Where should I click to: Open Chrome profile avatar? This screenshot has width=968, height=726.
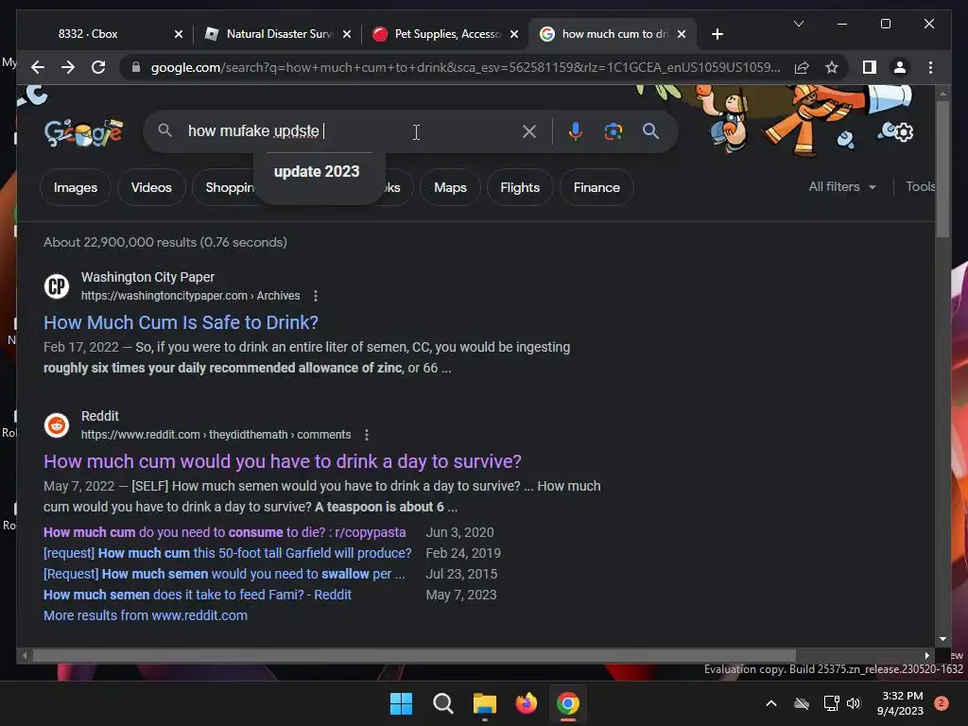pyautogui.click(x=900, y=67)
